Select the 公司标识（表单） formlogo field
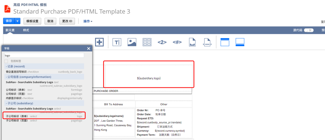325x140 pixels. click(44, 90)
